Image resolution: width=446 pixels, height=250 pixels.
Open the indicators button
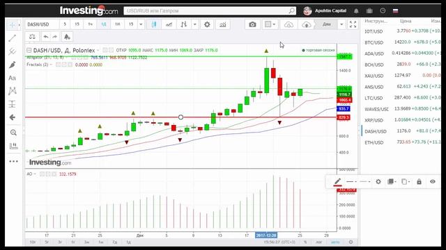(x=223, y=24)
